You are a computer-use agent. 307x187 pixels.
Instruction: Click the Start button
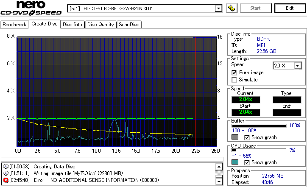click(x=256, y=8)
